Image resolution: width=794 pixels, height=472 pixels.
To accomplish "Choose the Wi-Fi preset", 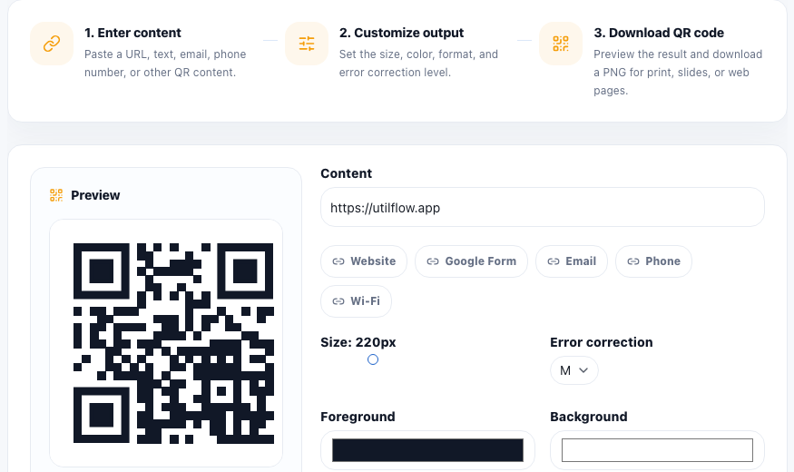I will (356, 301).
